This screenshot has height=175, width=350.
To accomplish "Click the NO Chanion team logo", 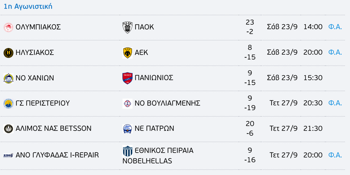I will (8, 78).
